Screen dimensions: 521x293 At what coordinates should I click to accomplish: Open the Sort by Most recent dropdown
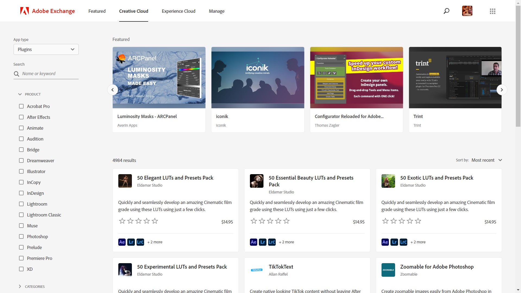487,160
